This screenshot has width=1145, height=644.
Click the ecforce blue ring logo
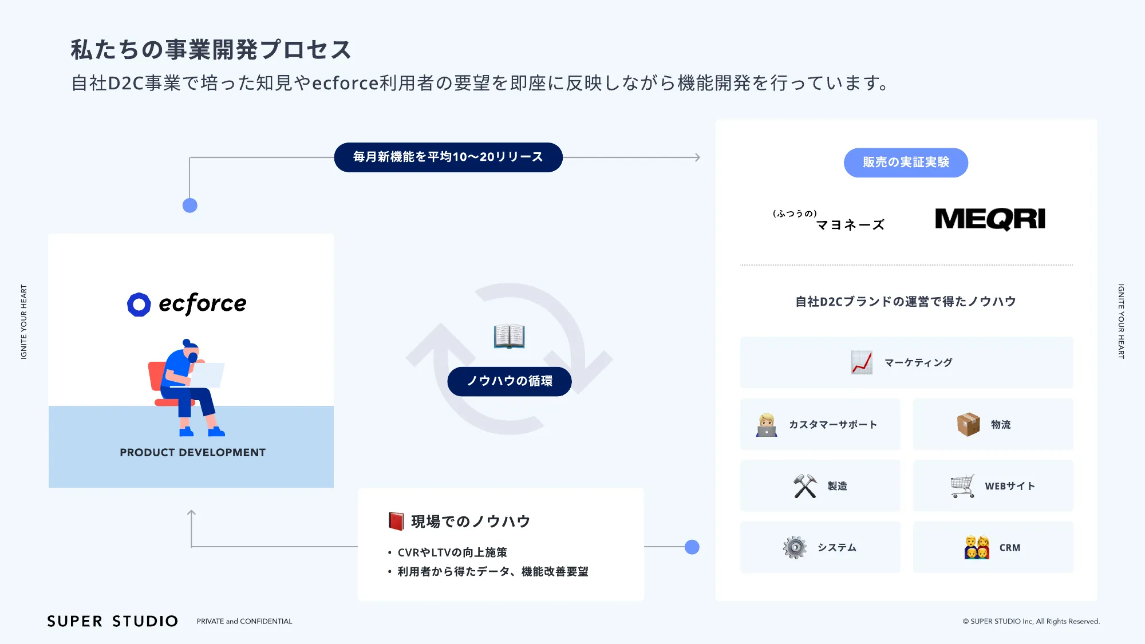(x=139, y=305)
